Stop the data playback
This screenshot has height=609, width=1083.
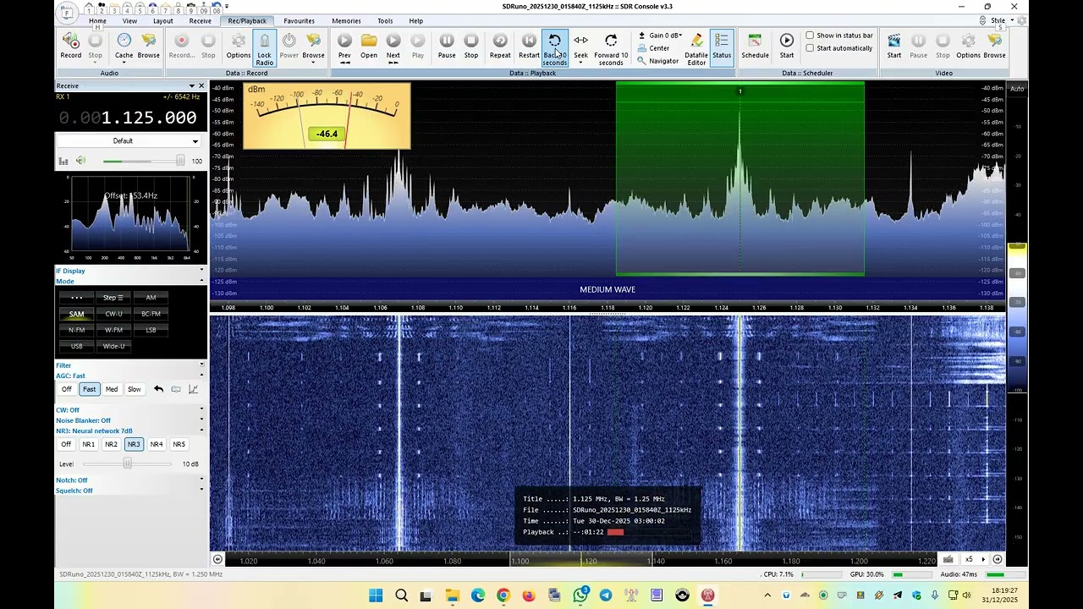click(x=471, y=46)
